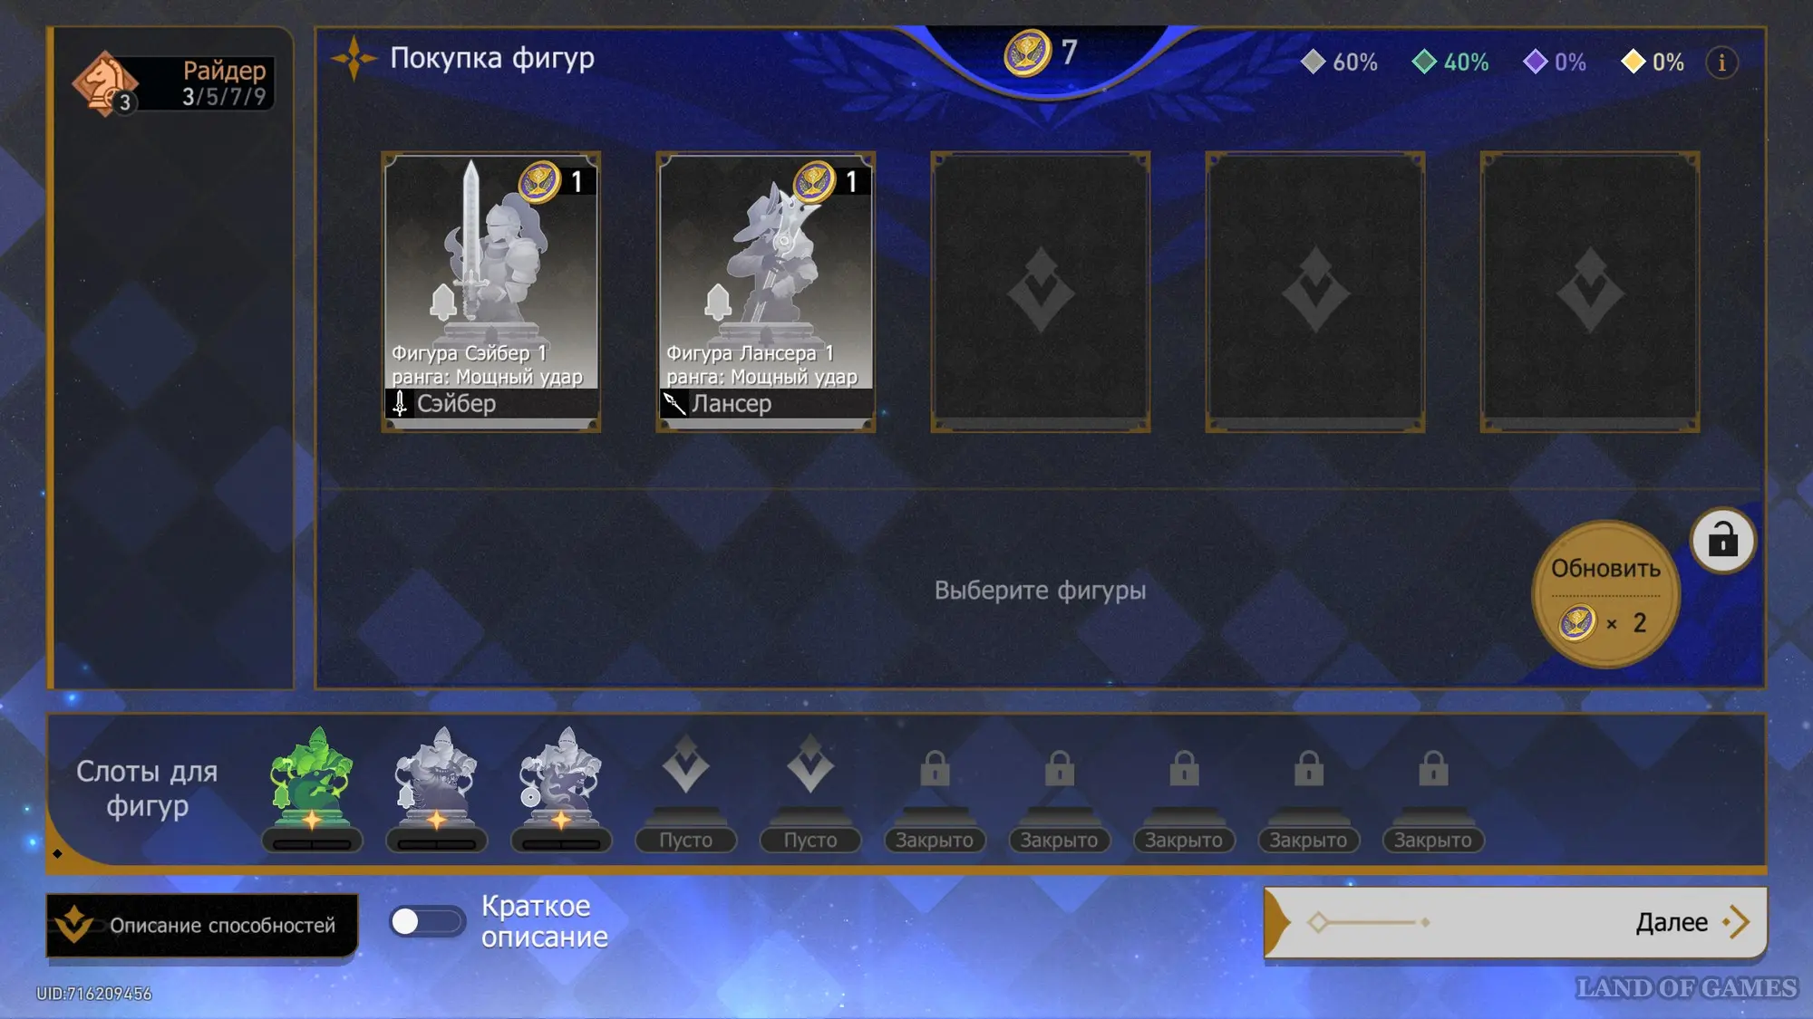Open the Райдер 3/5/7/9 synergy entry
The height and width of the screenshot is (1019, 1813).
point(173,83)
